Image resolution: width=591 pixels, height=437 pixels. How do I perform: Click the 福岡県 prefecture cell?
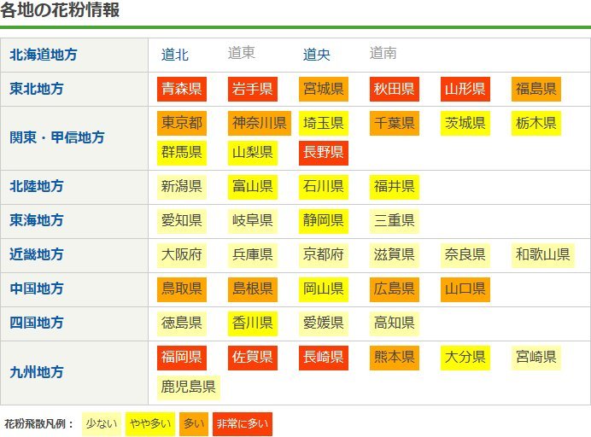coord(182,357)
